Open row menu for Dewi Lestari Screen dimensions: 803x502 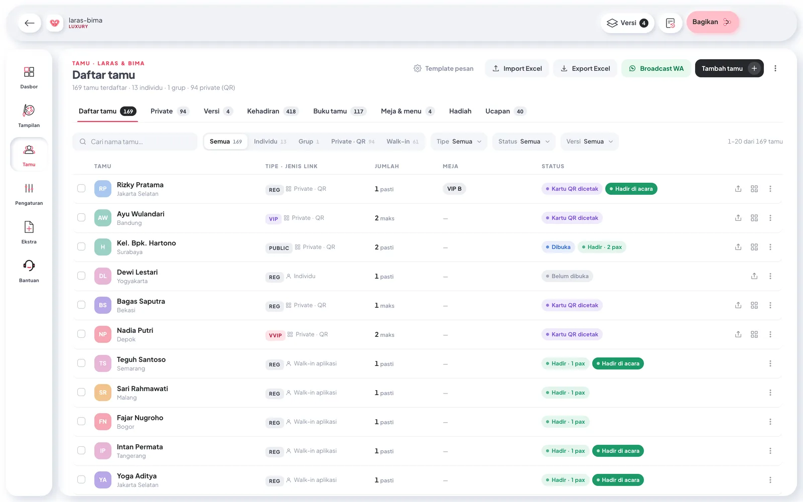click(x=770, y=276)
